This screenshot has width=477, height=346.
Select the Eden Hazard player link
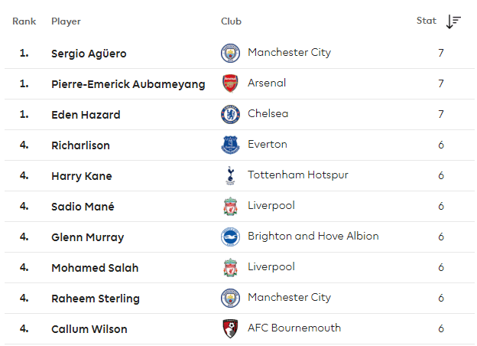point(86,115)
